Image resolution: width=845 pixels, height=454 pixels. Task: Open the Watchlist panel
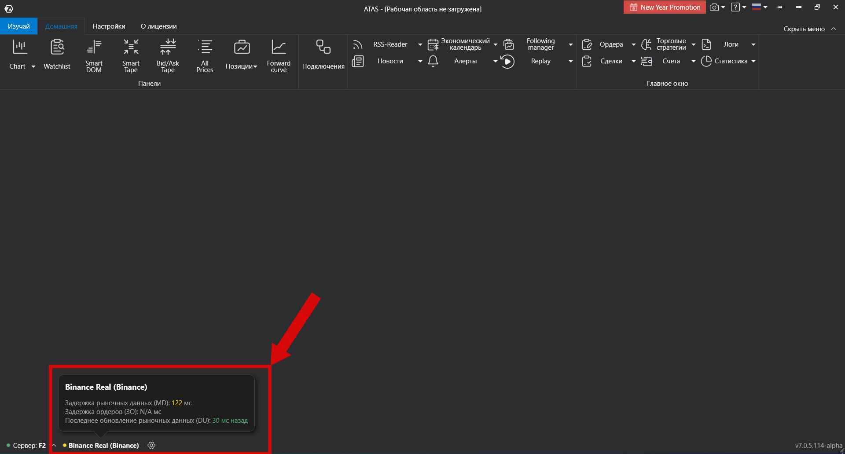(57, 54)
